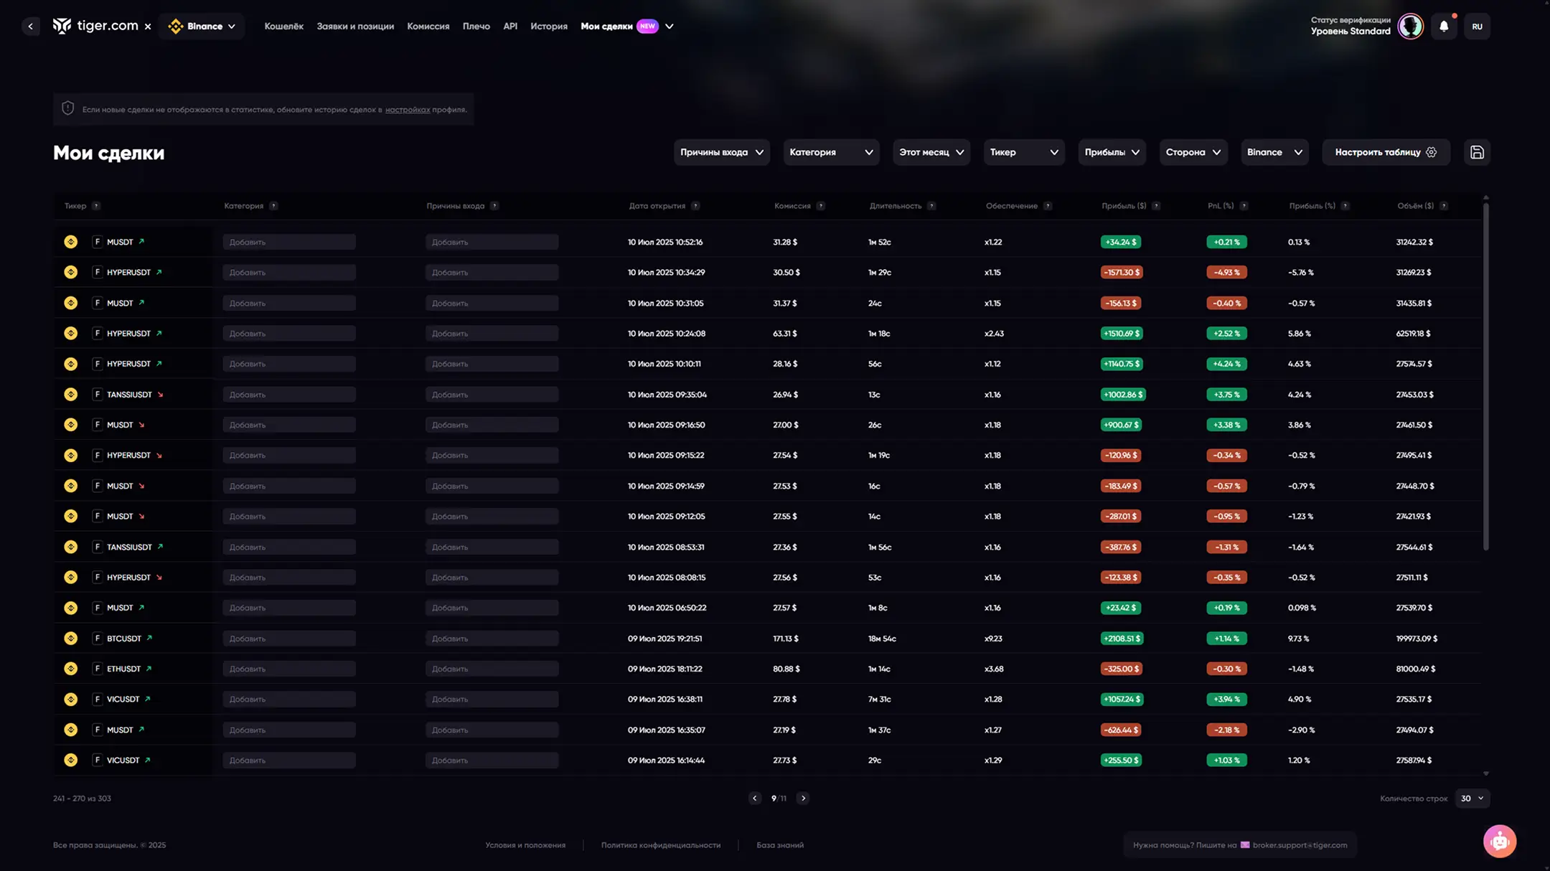This screenshot has height=871, width=1550.
Task: Click the notification bell icon
Action: click(x=1444, y=27)
